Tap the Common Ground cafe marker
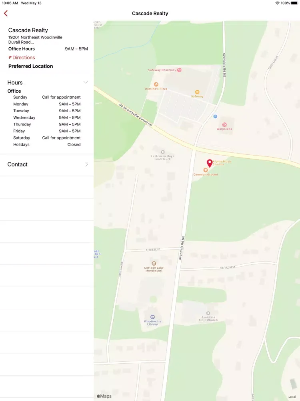This screenshot has height=401, width=300. [x=206, y=170]
